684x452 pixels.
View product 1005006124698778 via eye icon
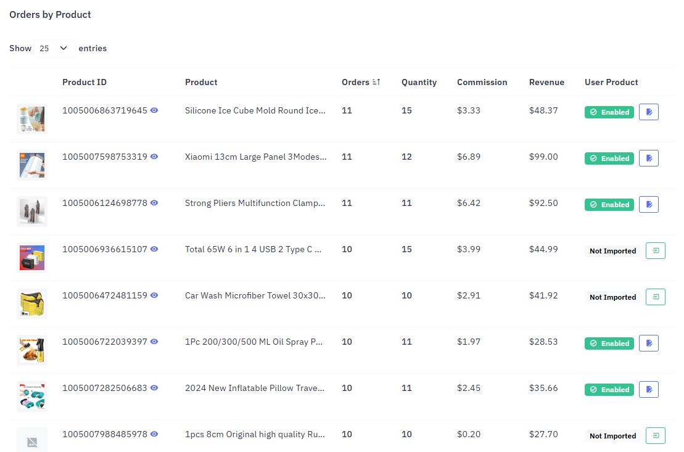point(154,203)
